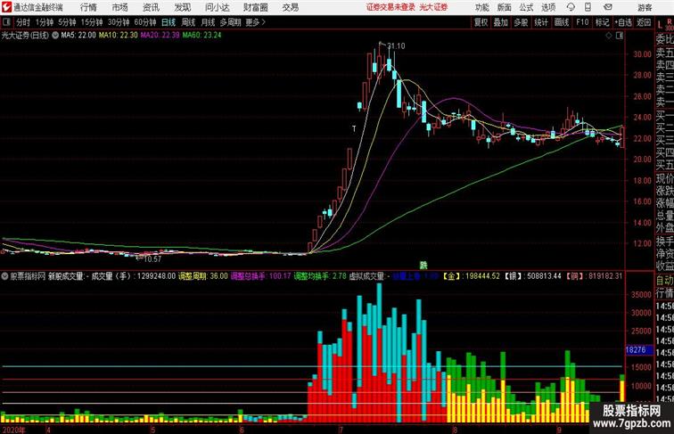Click the 调整周期: 36.00 value

(x=203, y=276)
